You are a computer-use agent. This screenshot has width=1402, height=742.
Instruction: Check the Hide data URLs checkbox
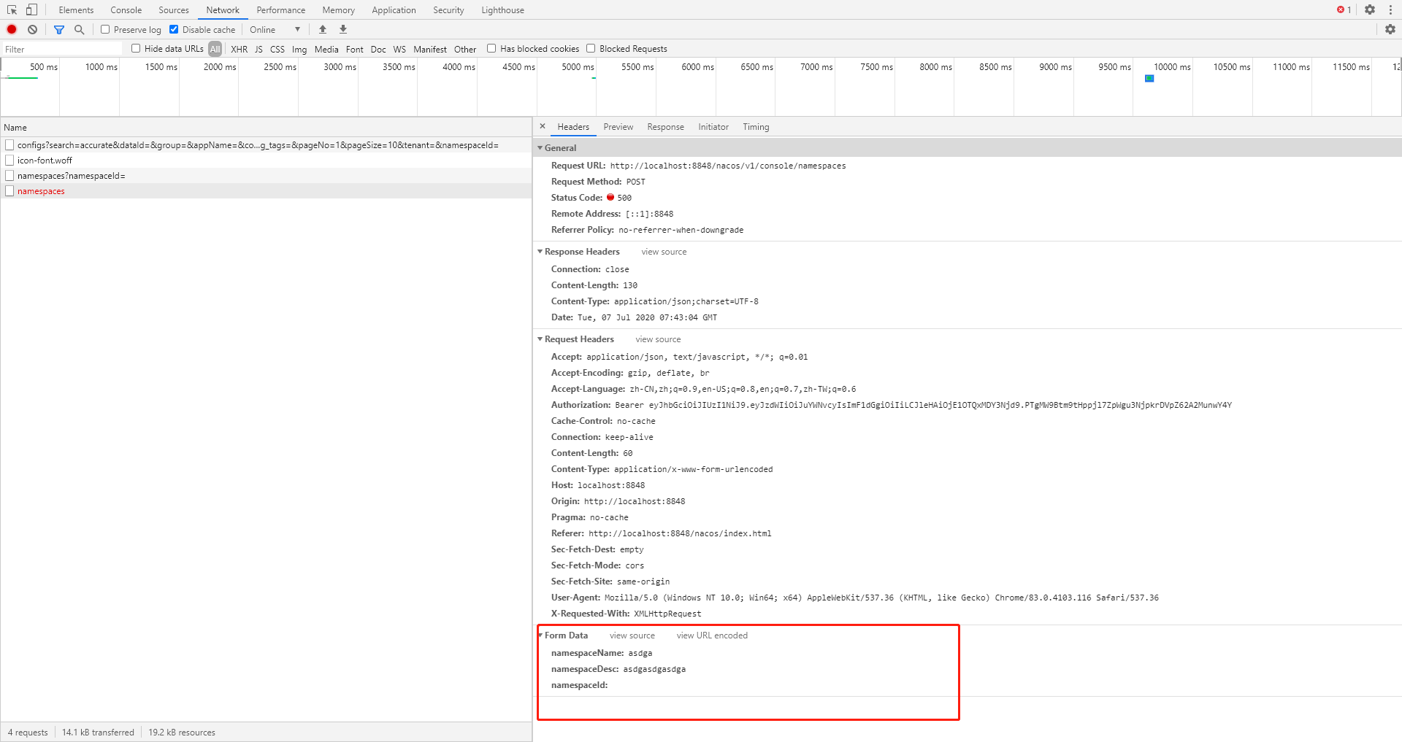pyautogui.click(x=136, y=48)
